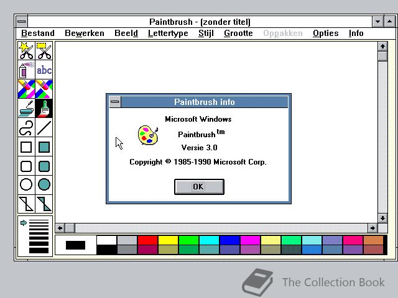Screen dimensions: 398x298
Task: Open the Bewerken menu
Action: pos(85,33)
